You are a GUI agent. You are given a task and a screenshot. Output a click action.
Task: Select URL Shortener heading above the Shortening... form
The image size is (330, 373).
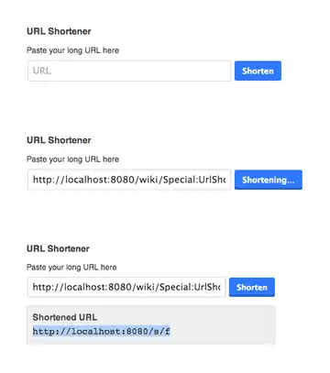click(59, 140)
